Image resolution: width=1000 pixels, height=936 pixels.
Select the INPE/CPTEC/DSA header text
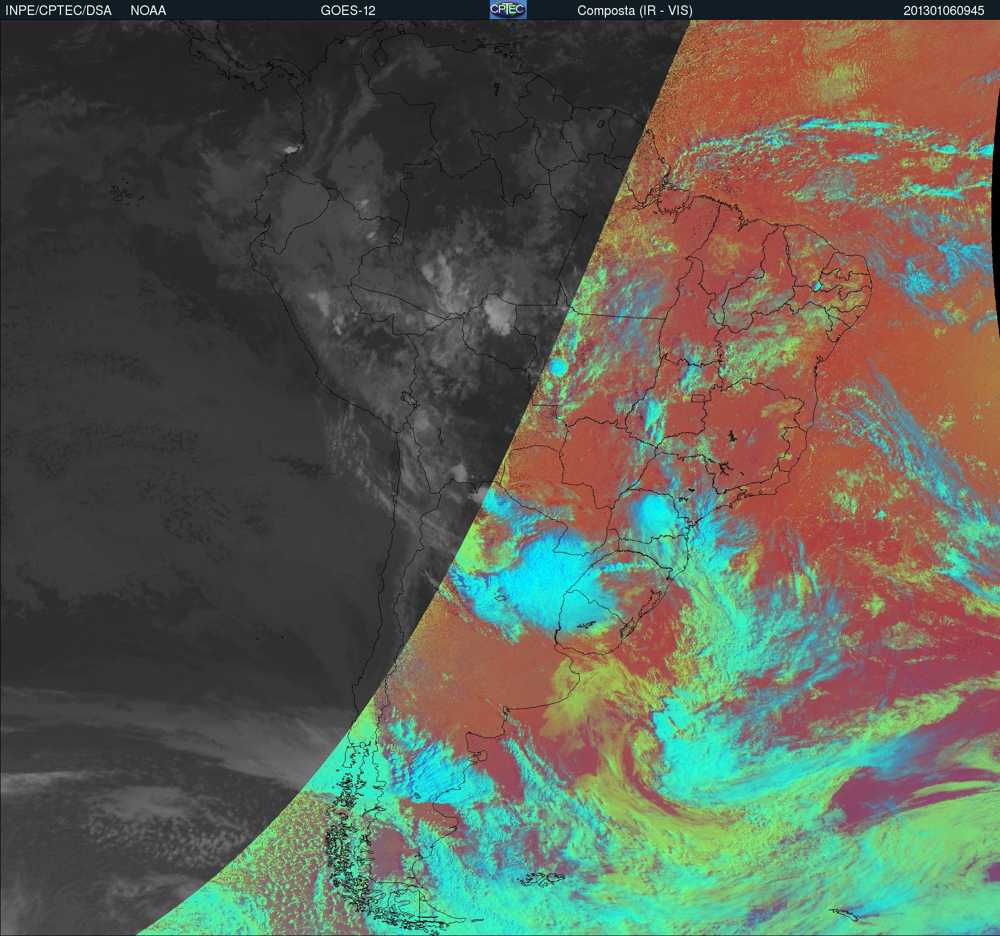(x=58, y=11)
